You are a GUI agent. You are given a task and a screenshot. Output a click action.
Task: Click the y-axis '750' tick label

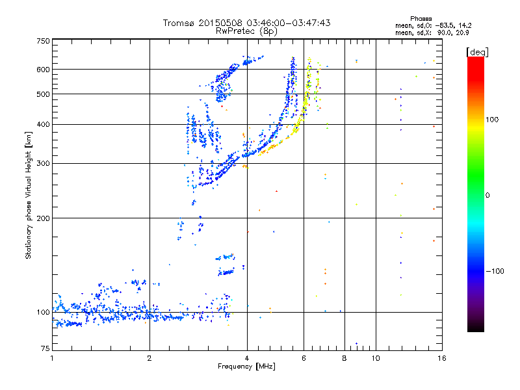[x=43, y=41]
